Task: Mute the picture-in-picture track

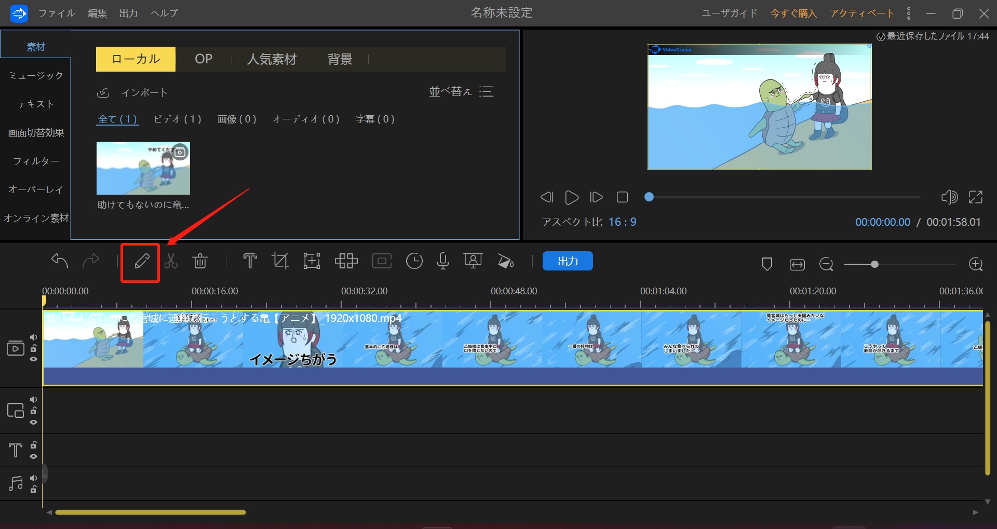Action: 33,400
